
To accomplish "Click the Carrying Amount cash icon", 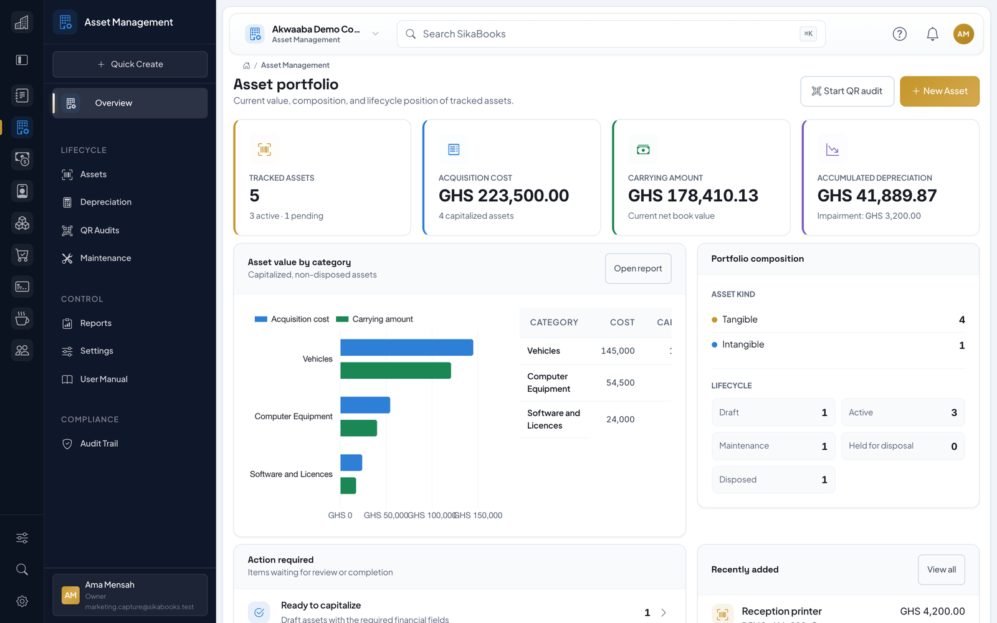I will [x=643, y=150].
